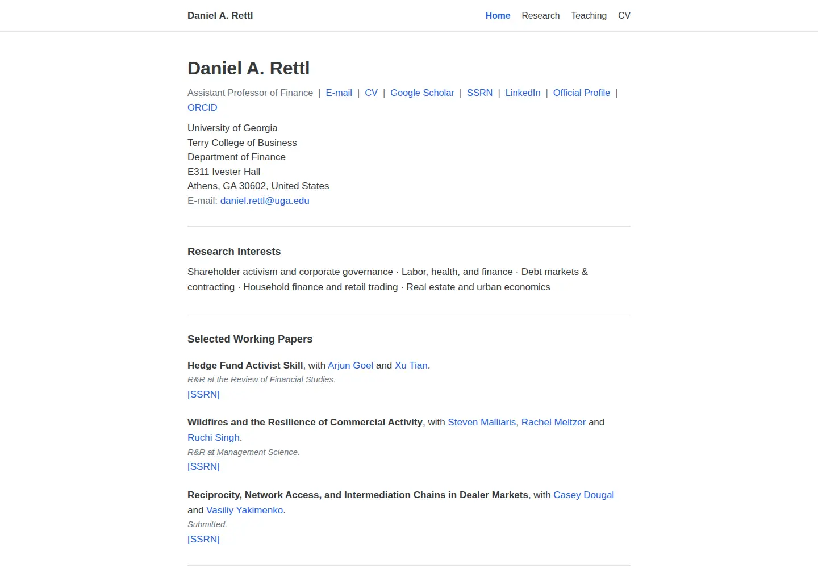Viewport: 818px width, 568px height.
Task: Click the daniel.rettl@uga.edu email address
Action: (265, 201)
